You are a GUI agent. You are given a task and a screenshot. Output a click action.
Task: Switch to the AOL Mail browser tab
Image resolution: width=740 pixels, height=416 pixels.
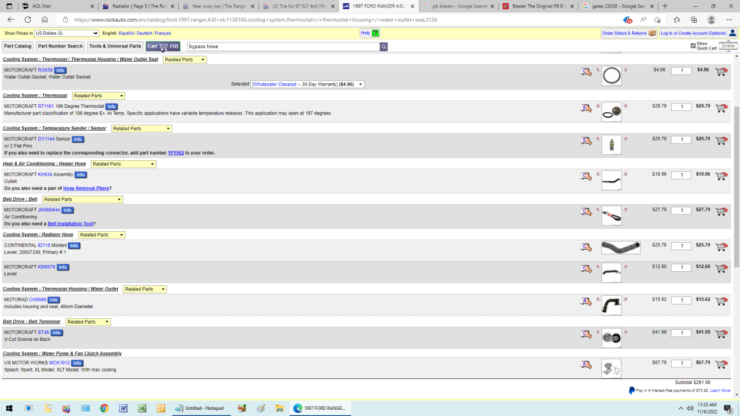click(x=55, y=6)
